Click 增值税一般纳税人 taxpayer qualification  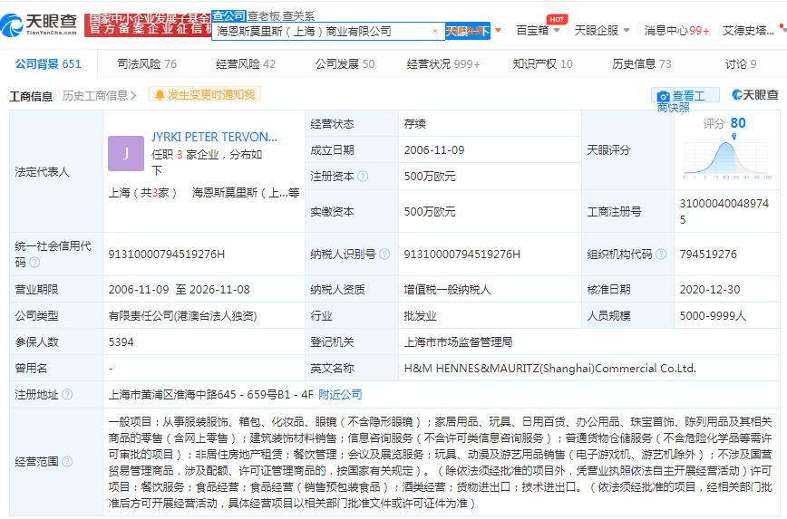tap(447, 289)
